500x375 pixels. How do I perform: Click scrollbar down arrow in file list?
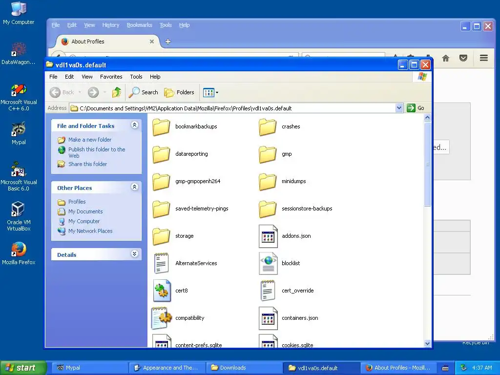tap(427, 343)
